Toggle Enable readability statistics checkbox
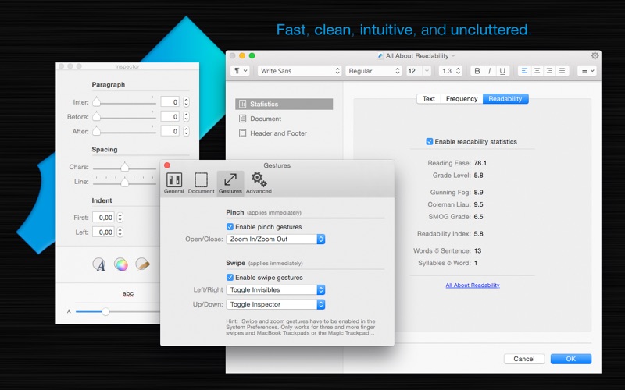The height and width of the screenshot is (390, 625). pyautogui.click(x=430, y=142)
